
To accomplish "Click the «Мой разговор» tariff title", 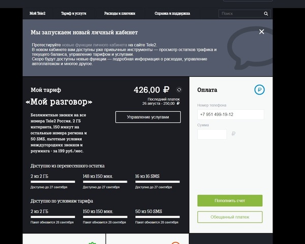I will pos(59,102).
